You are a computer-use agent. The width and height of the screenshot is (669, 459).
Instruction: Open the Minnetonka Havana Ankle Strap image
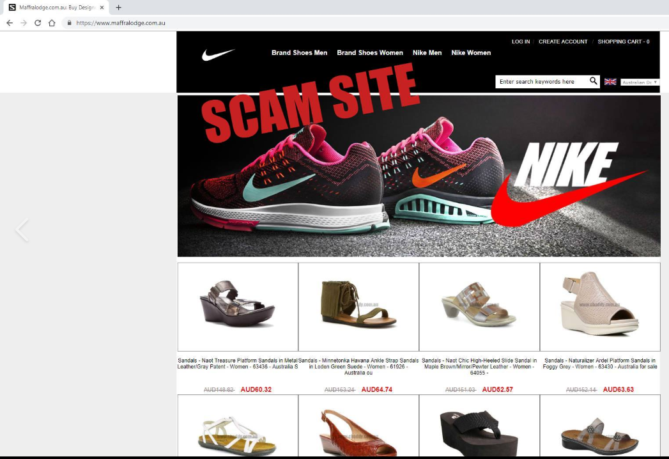(358, 307)
